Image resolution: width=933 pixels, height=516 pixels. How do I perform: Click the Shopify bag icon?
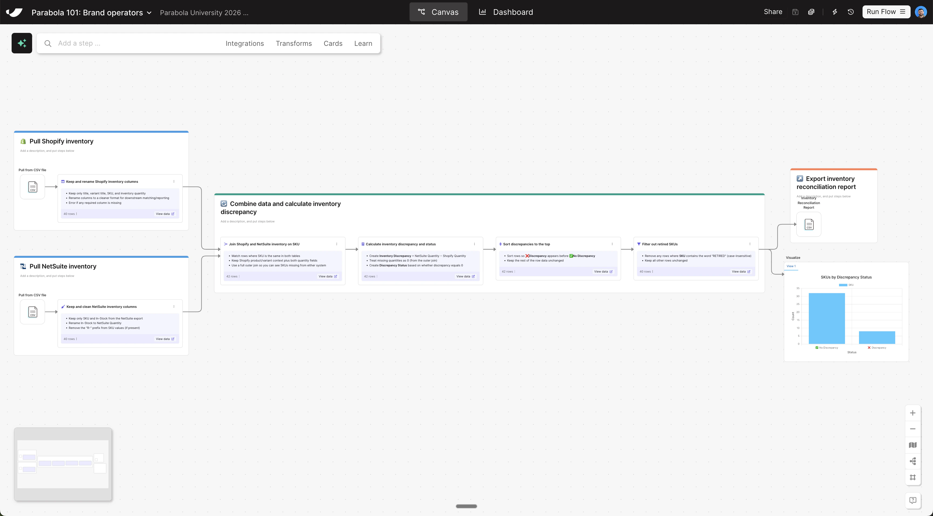tap(23, 141)
